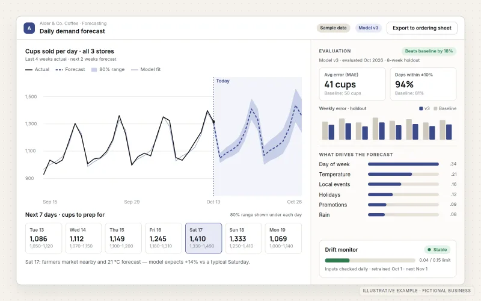This screenshot has width=481, height=301.
Task: Click the Baseline legend swatch
Action: click(x=435, y=108)
